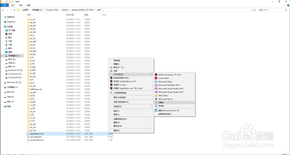The image size is (290, 155).
Task: Open recent locations dropdown arrow
Action: pyautogui.click(x=11, y=10)
